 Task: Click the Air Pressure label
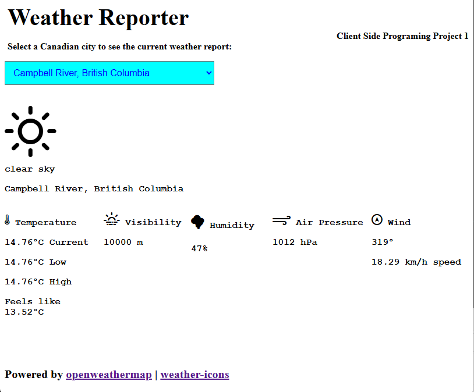tap(330, 223)
